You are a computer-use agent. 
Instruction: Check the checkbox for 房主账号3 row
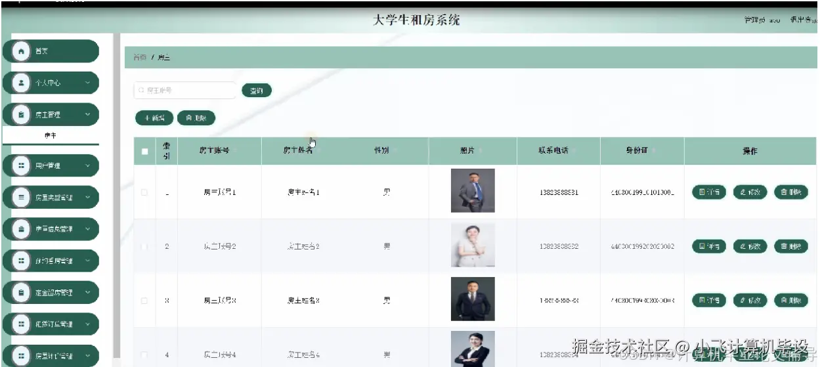(144, 301)
